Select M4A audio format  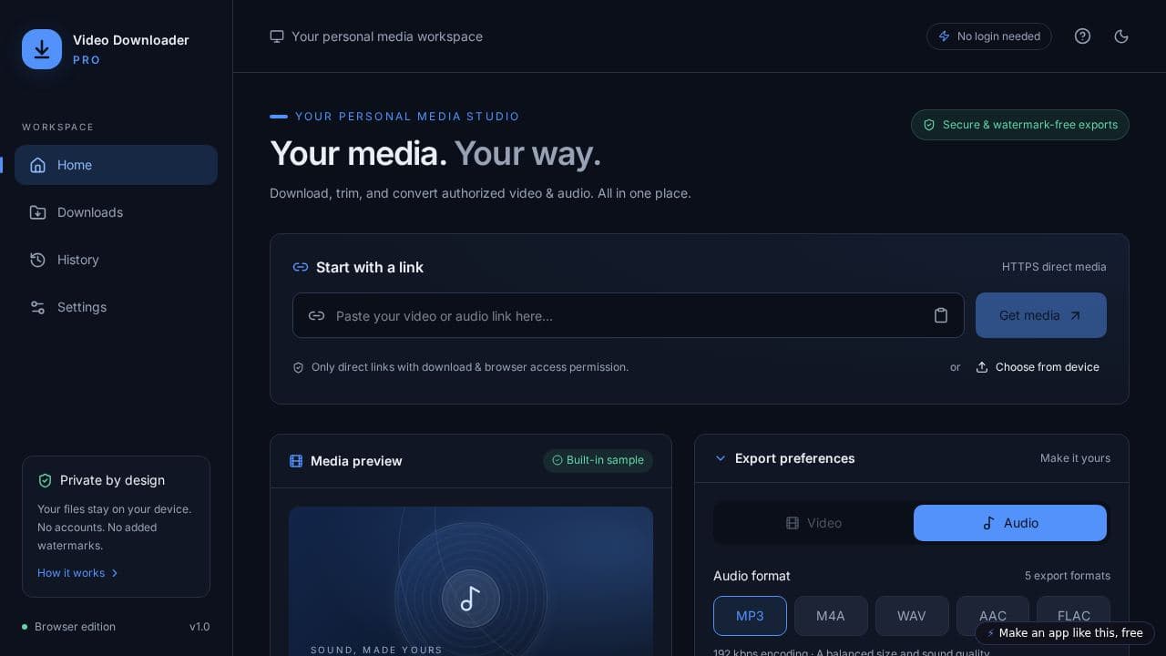pyautogui.click(x=831, y=616)
